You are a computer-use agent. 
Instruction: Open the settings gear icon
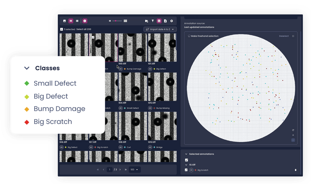point(171,21)
